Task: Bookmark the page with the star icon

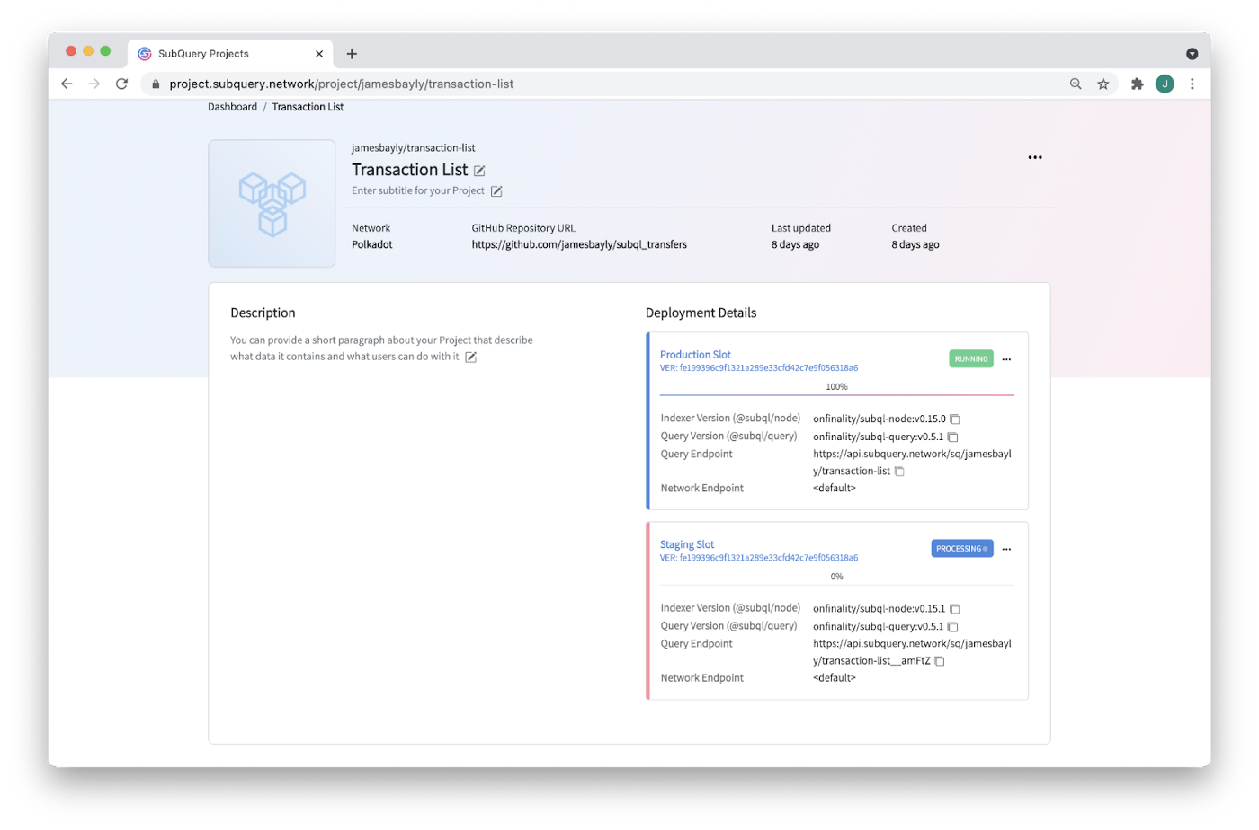Action: coord(1103,84)
